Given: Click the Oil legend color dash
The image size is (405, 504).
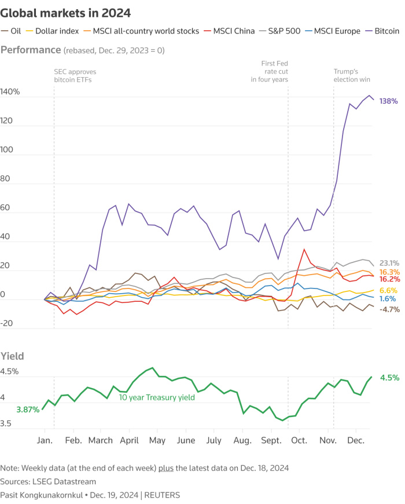Looking at the screenshot, I should [x=5, y=31].
